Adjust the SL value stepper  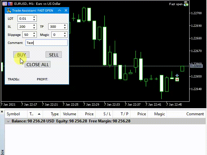(x=34, y=26)
